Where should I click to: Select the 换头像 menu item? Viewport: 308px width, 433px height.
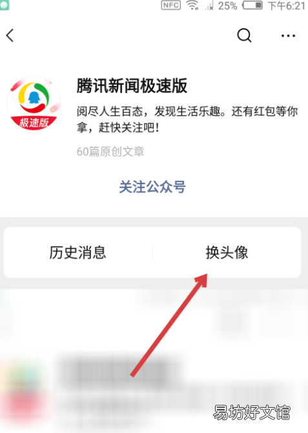[227, 253]
